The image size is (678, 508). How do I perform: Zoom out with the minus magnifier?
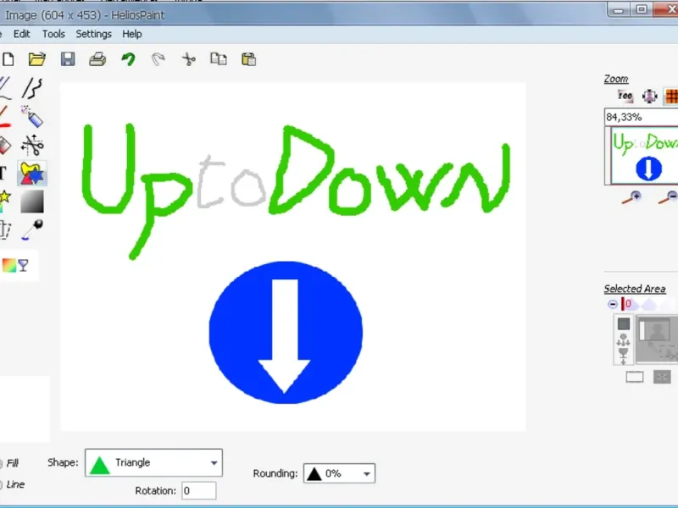tap(668, 197)
